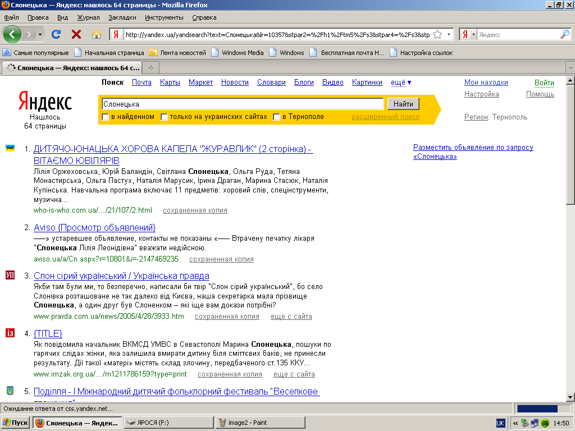Open the Вид menu
575x431 pixels.
point(63,17)
